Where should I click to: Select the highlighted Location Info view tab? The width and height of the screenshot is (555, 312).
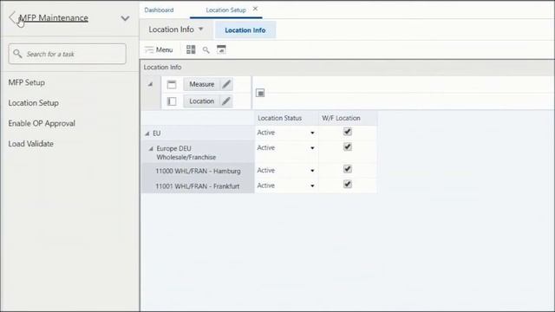245,30
